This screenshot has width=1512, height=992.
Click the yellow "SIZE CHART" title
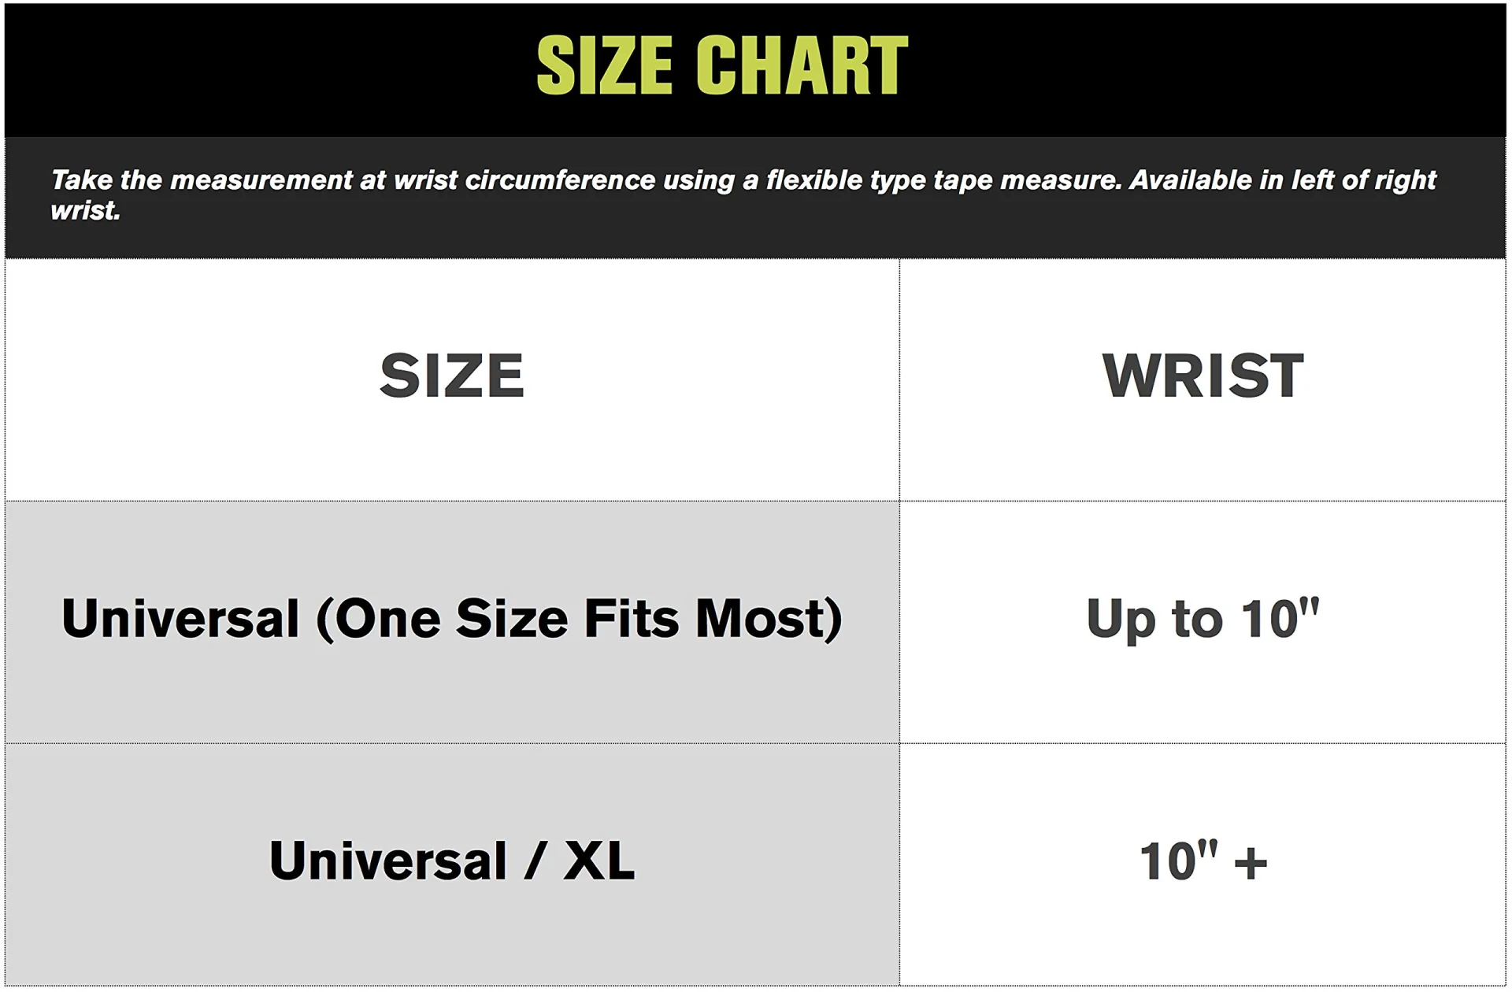point(721,66)
